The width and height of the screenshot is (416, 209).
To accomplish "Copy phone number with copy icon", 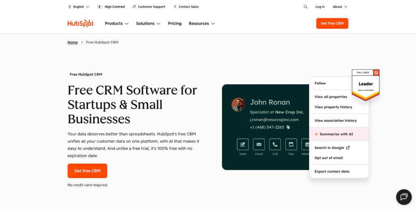I will pos(288,127).
